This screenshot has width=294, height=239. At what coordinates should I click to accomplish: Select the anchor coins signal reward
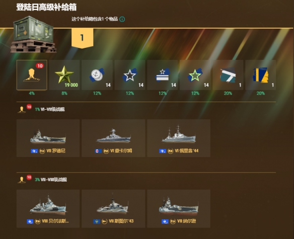(97, 75)
